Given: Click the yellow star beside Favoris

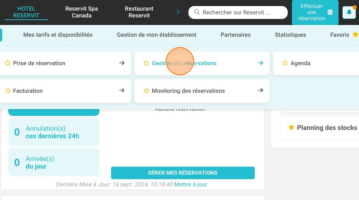Looking at the screenshot, I should (x=355, y=34).
